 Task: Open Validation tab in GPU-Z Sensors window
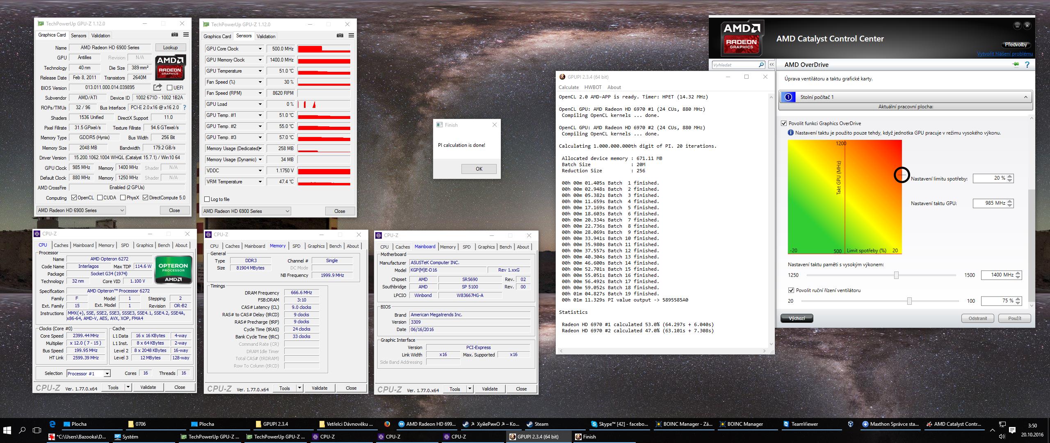(x=266, y=37)
